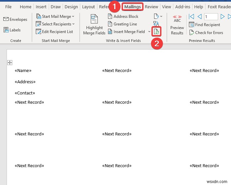Click the «Address» merge field

tap(25, 82)
